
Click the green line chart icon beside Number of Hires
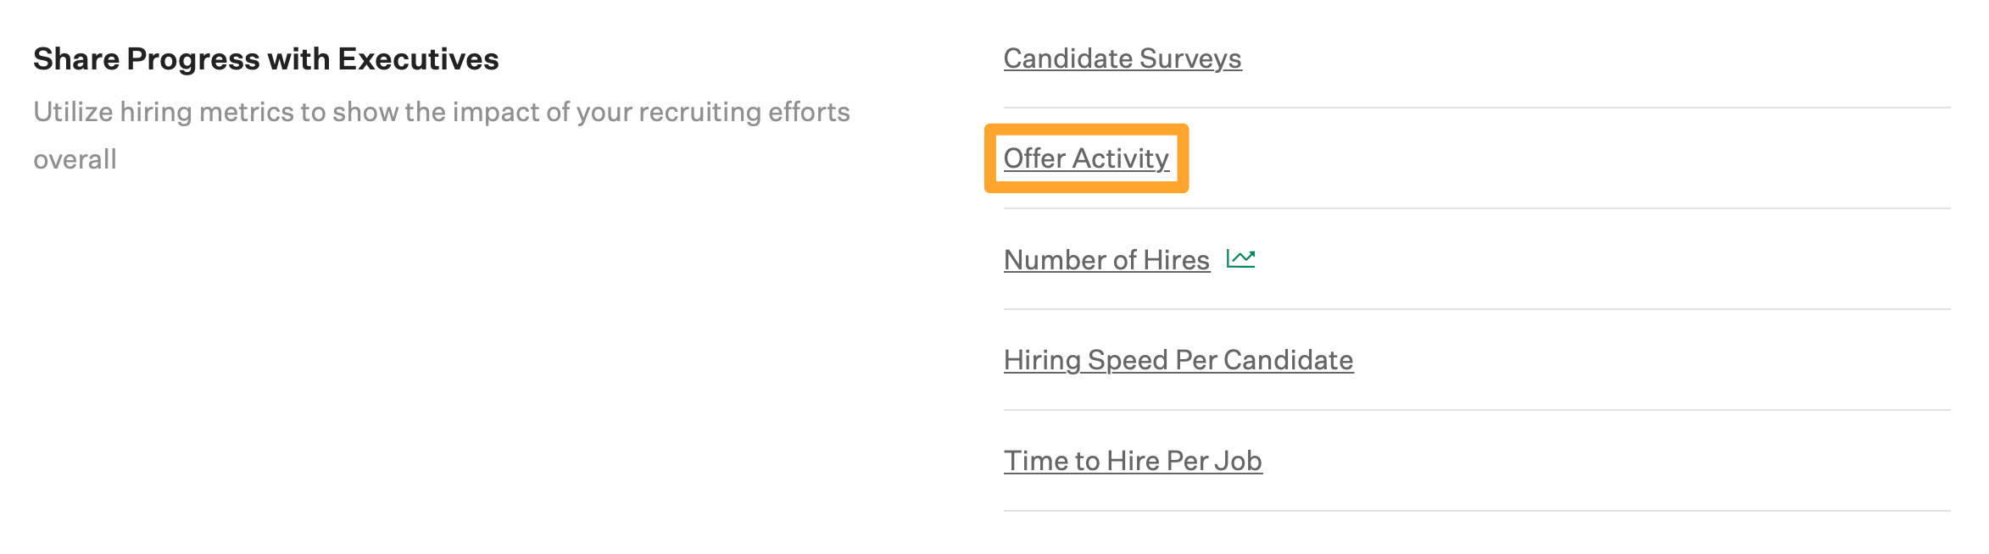click(x=1241, y=260)
